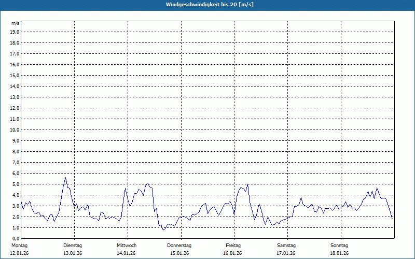Image resolution: width=415 pixels, height=259 pixels.
Task: Click the date label 12.01.26
Action: tap(19, 253)
